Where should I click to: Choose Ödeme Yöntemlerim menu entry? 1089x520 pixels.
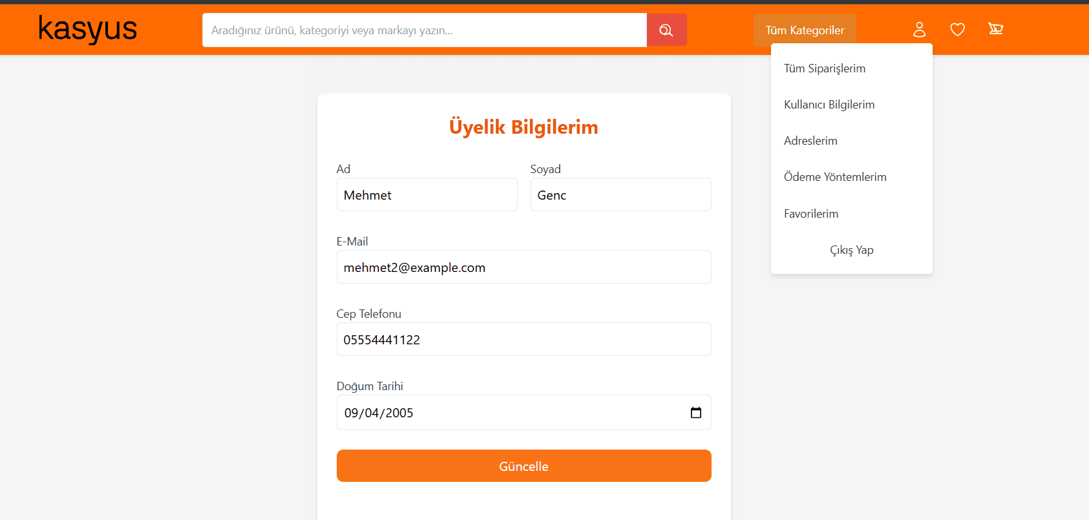[834, 177]
